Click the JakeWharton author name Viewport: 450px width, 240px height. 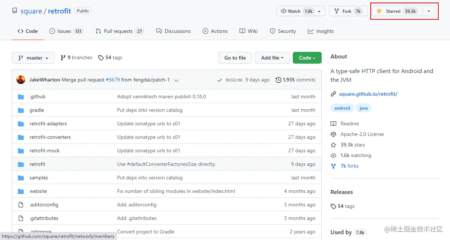(x=45, y=80)
